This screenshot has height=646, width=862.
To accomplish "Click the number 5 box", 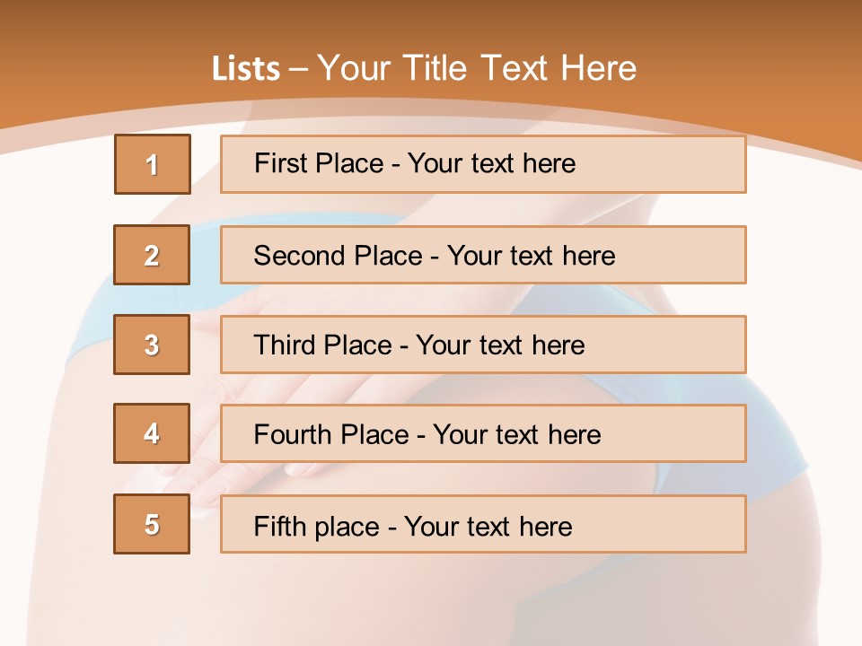I will 152,524.
